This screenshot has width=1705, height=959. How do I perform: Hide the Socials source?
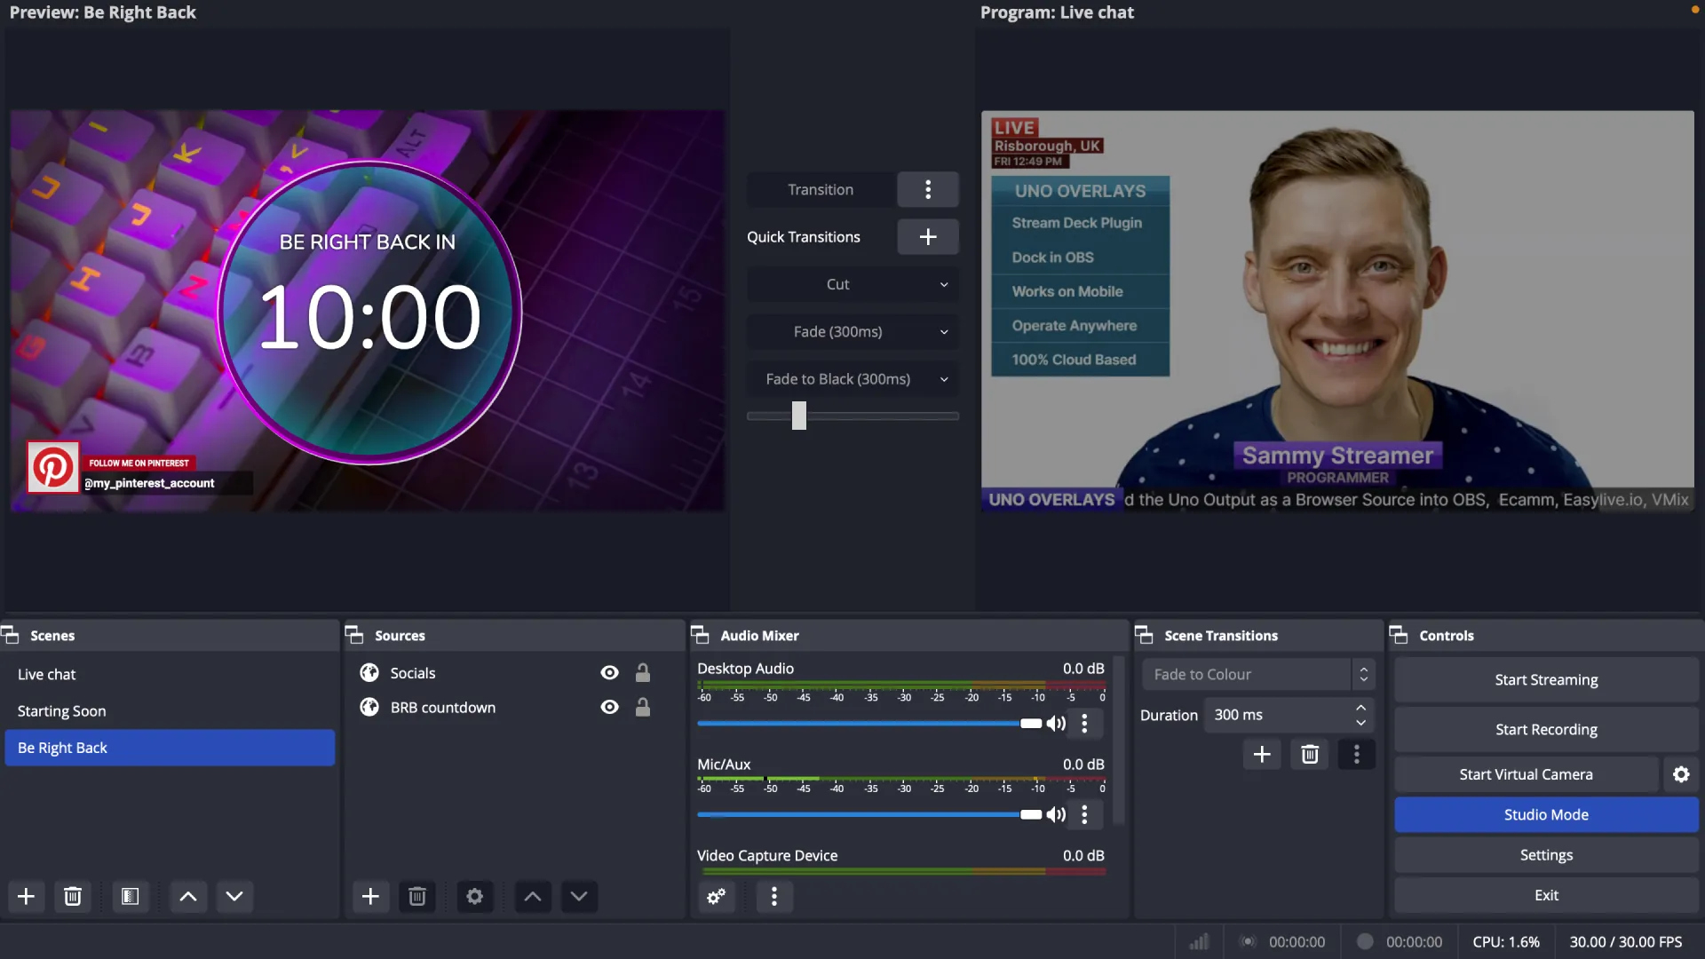tap(608, 672)
